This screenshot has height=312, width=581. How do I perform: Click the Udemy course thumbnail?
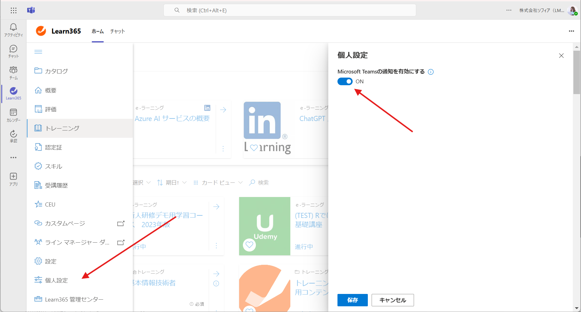[x=265, y=226]
